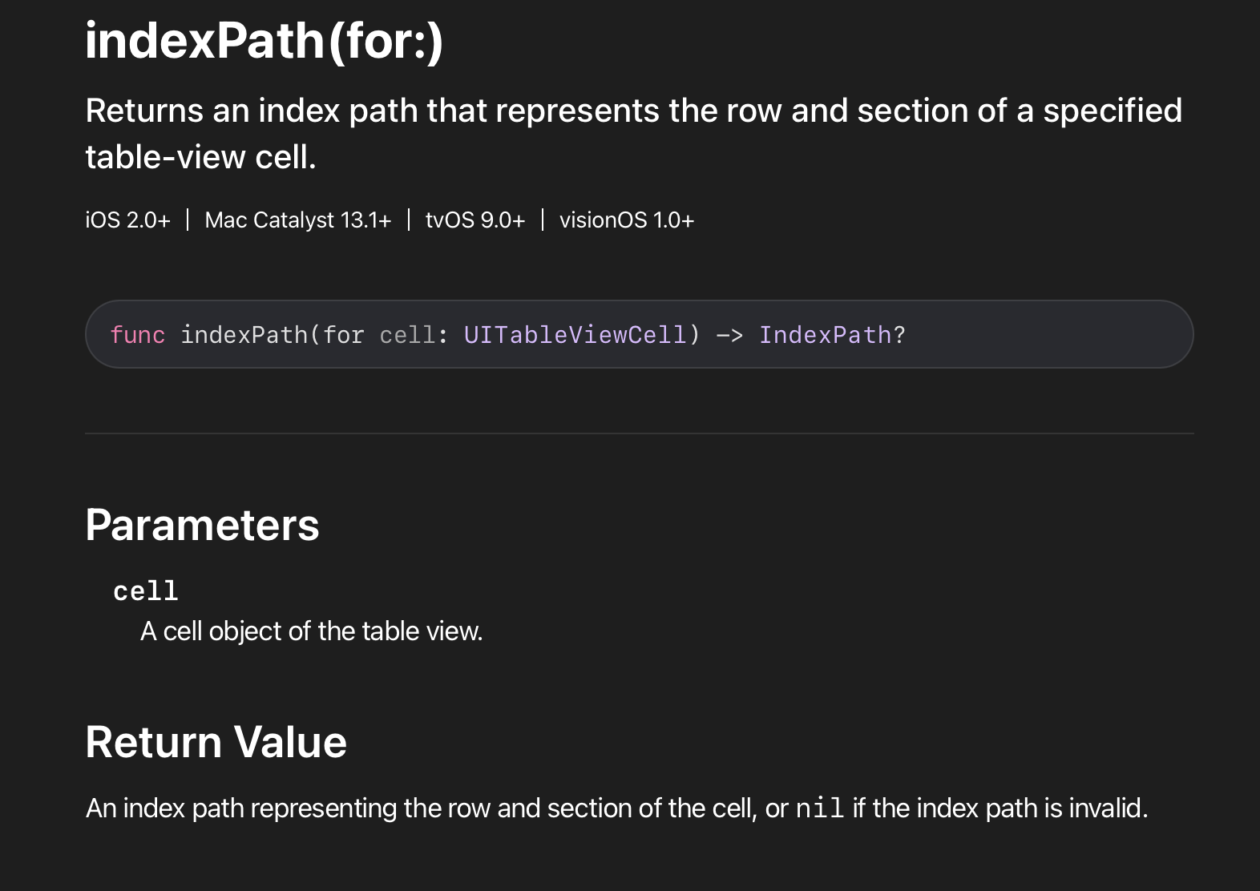Click the cell parameter label in declaration
The width and height of the screenshot is (1260, 891).
(406, 335)
